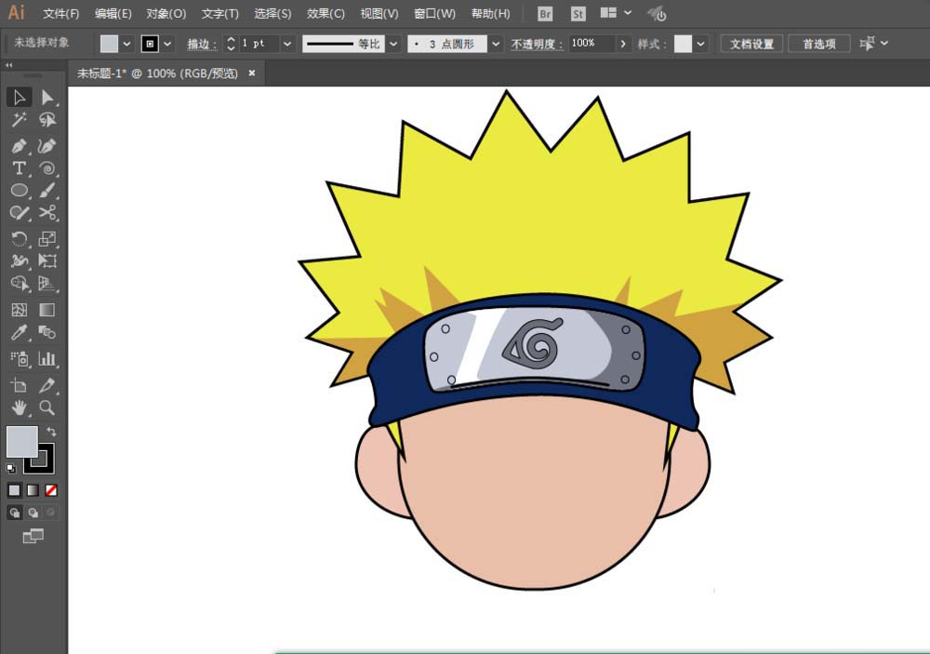The image size is (930, 654).
Task: Open the 对象(O) menu
Action: (166, 14)
